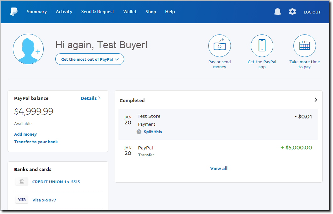This screenshot has height=214, width=333.
Task: Open the settings gear icon
Action: coord(292,12)
